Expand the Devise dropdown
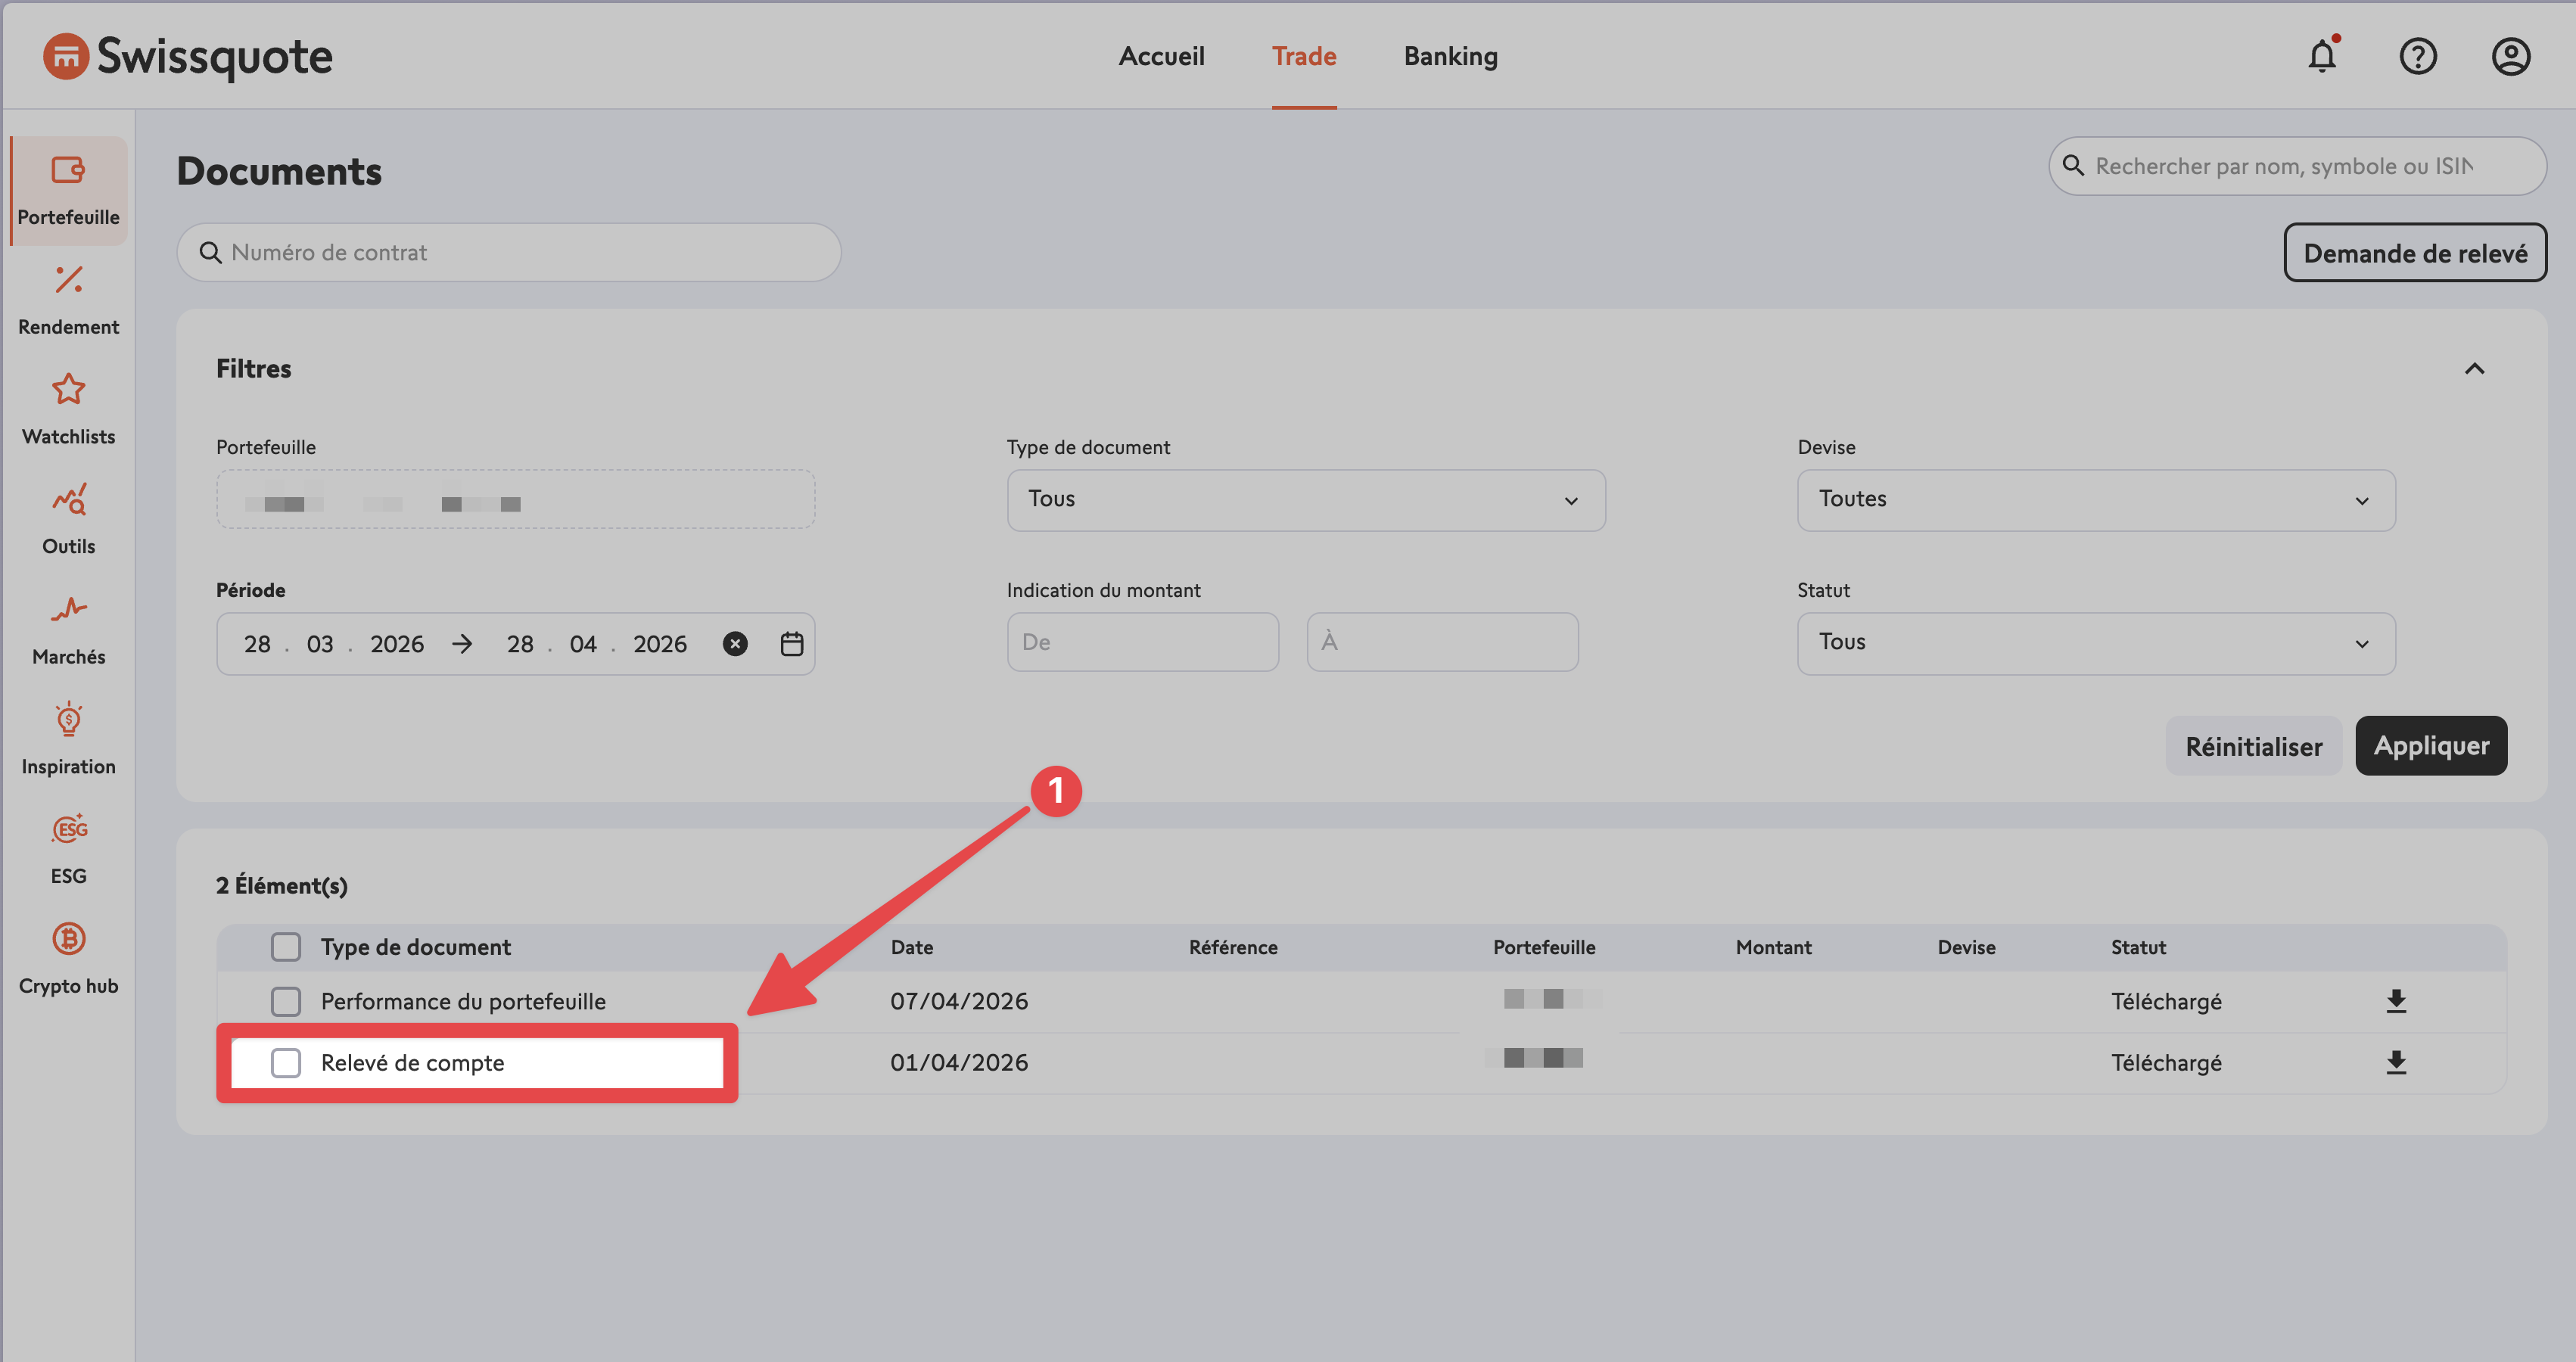Screen dimensions: 2576x1362 [2095, 500]
